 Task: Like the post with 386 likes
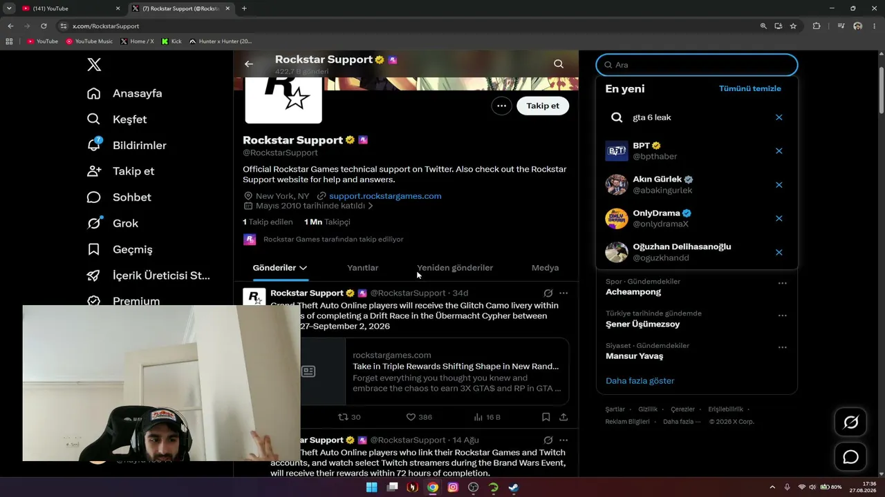(x=418, y=417)
